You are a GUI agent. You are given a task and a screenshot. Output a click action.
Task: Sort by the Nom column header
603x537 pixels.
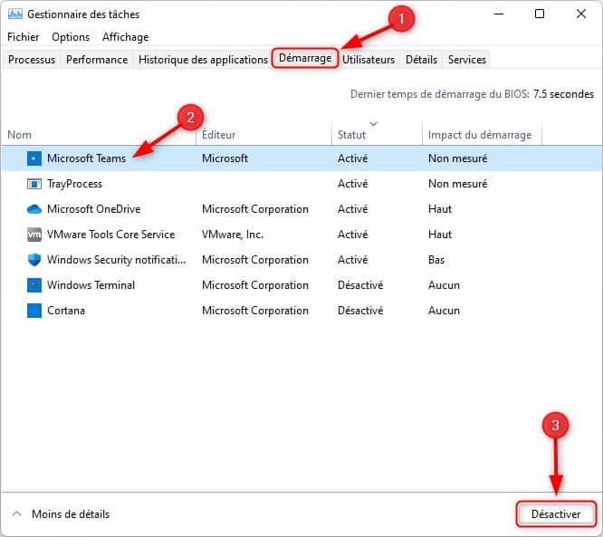click(100, 135)
